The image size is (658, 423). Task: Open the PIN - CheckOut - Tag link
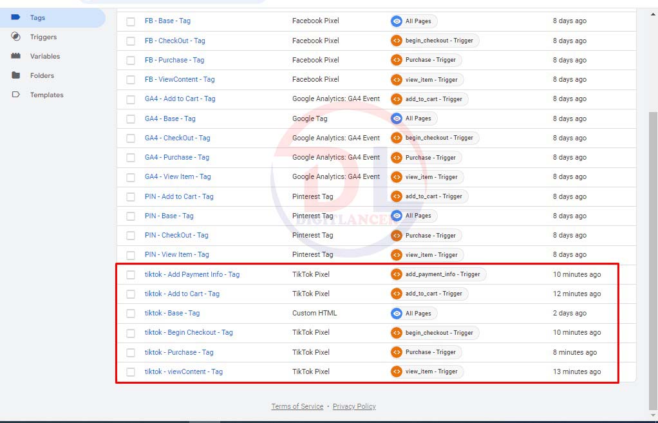point(176,235)
